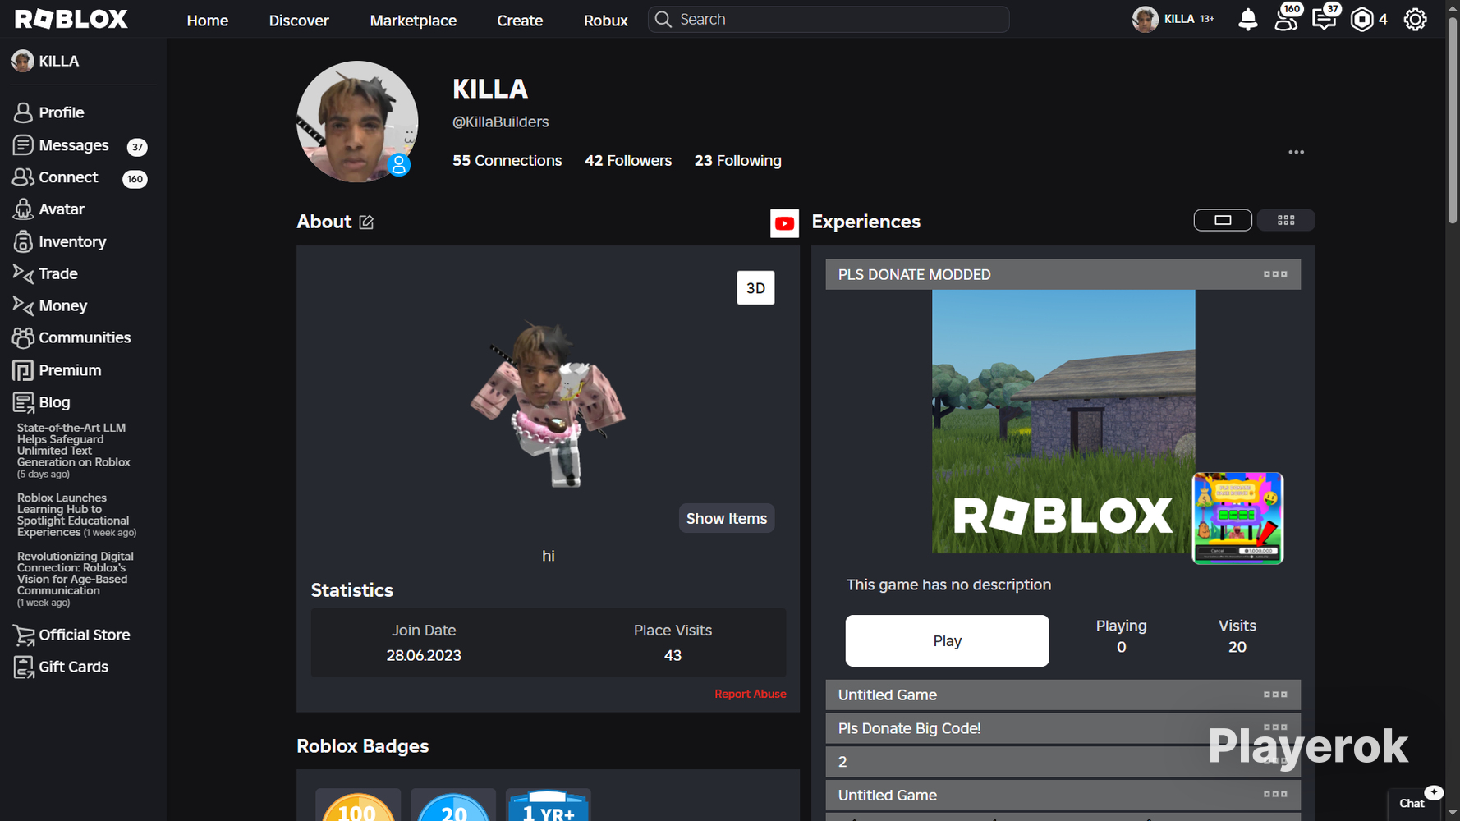The width and height of the screenshot is (1460, 821).
Task: Click the @KillaBuilders username text
Action: point(501,122)
